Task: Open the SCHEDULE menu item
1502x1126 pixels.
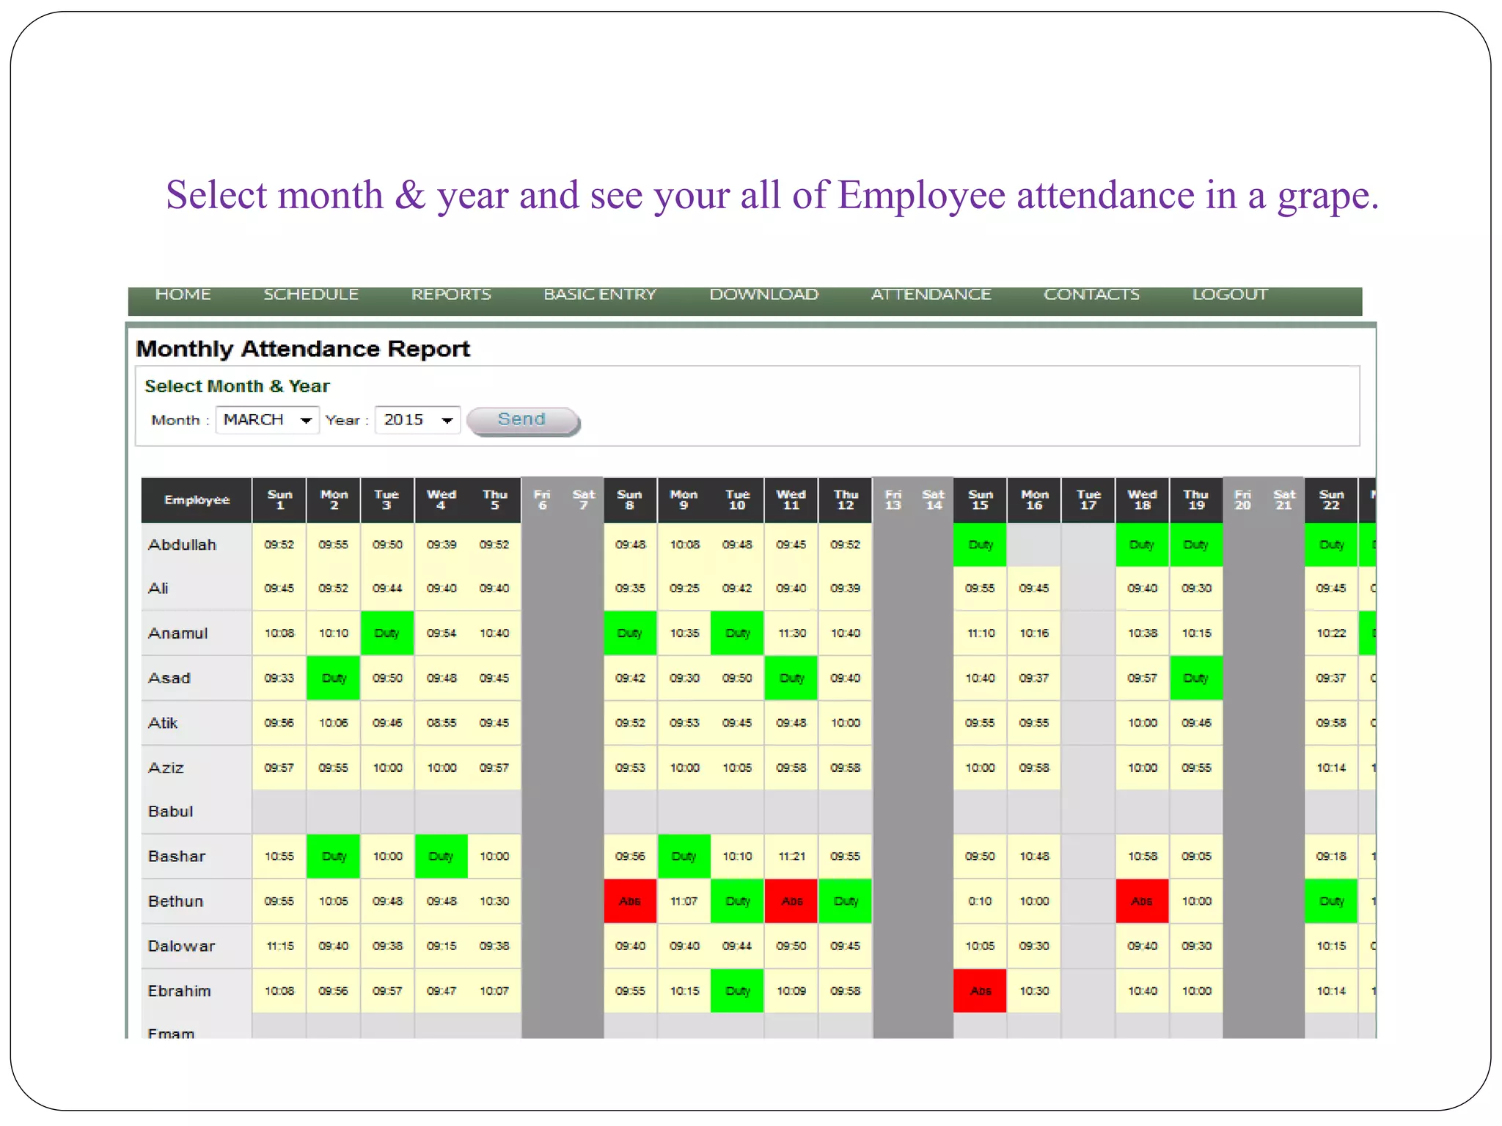Action: click(x=311, y=295)
